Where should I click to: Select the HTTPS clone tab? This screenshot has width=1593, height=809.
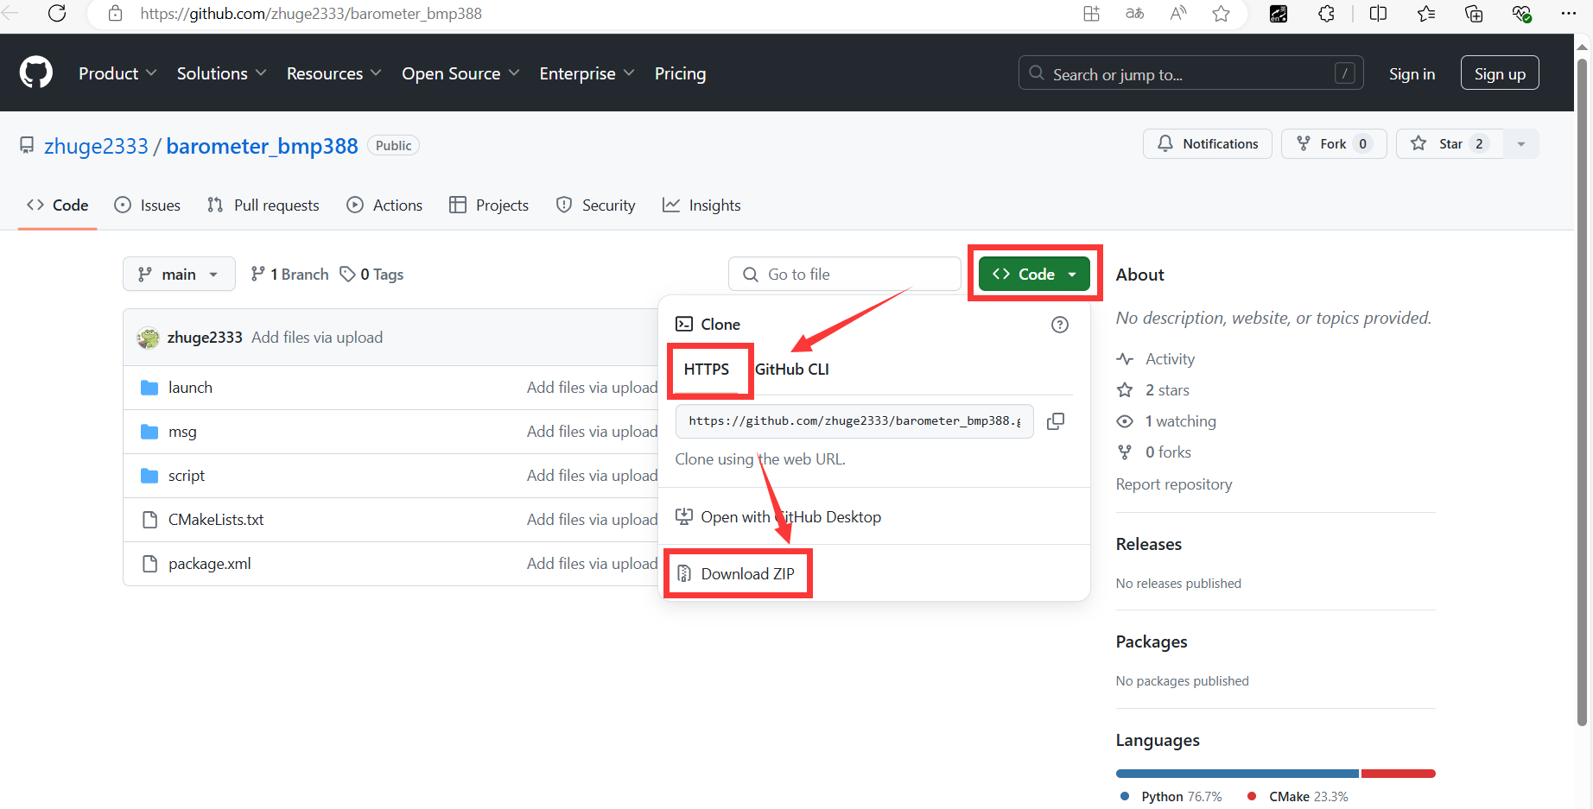click(707, 370)
